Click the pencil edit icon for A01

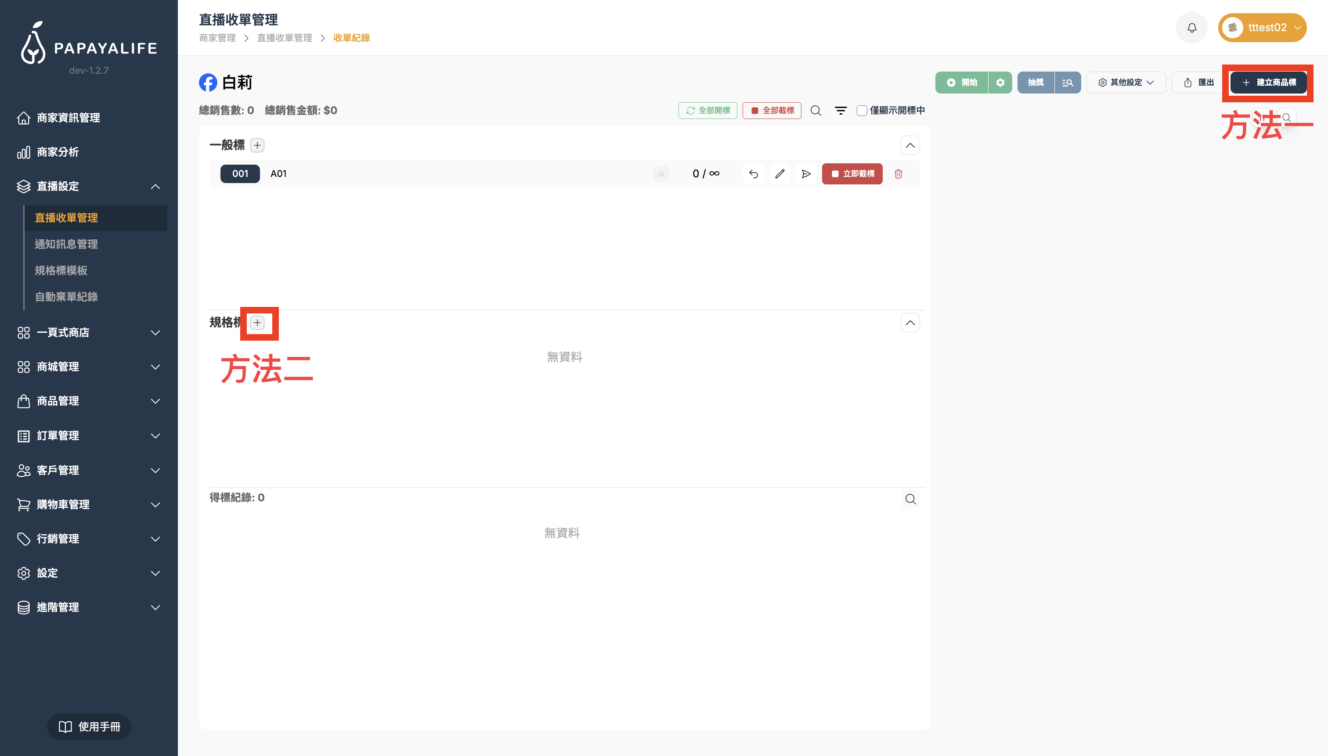pyautogui.click(x=779, y=174)
